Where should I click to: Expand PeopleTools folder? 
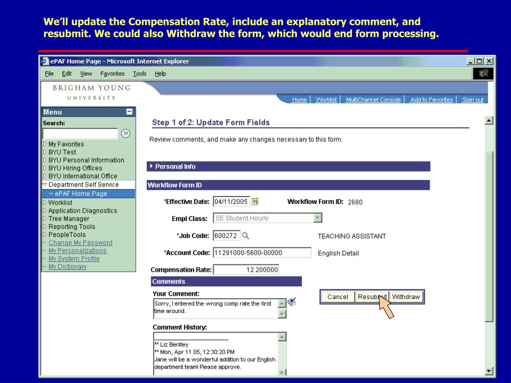pos(44,234)
